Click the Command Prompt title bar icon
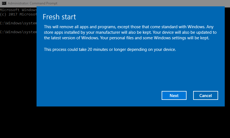 tap(4, 3)
